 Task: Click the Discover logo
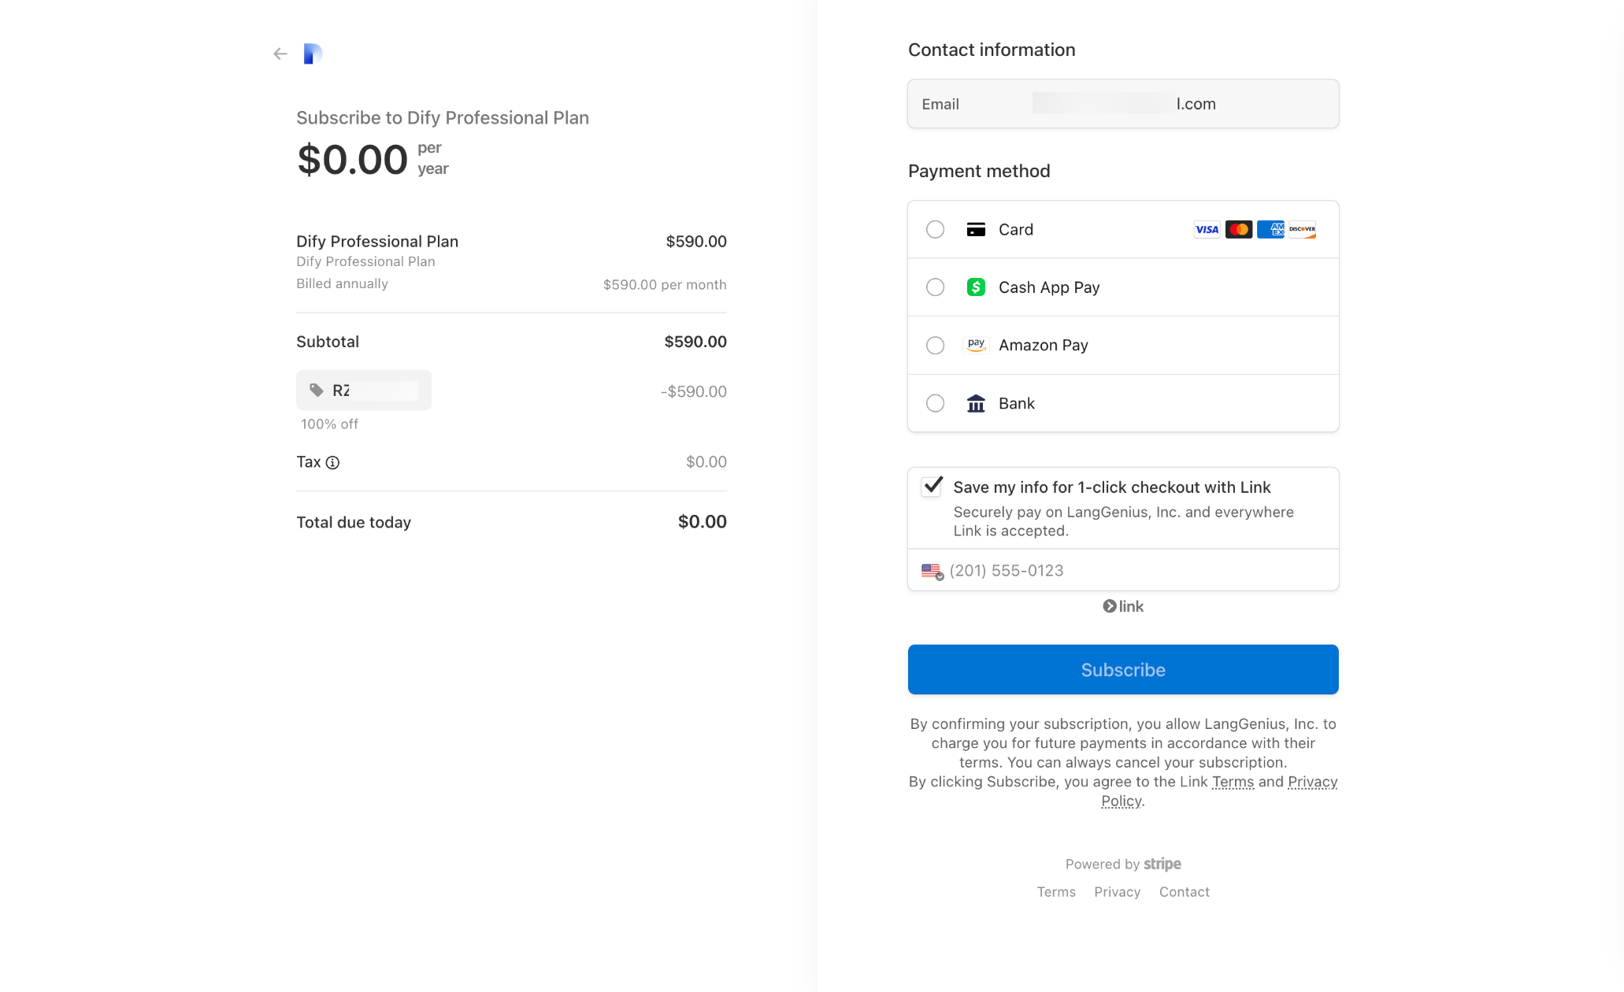pos(1302,230)
